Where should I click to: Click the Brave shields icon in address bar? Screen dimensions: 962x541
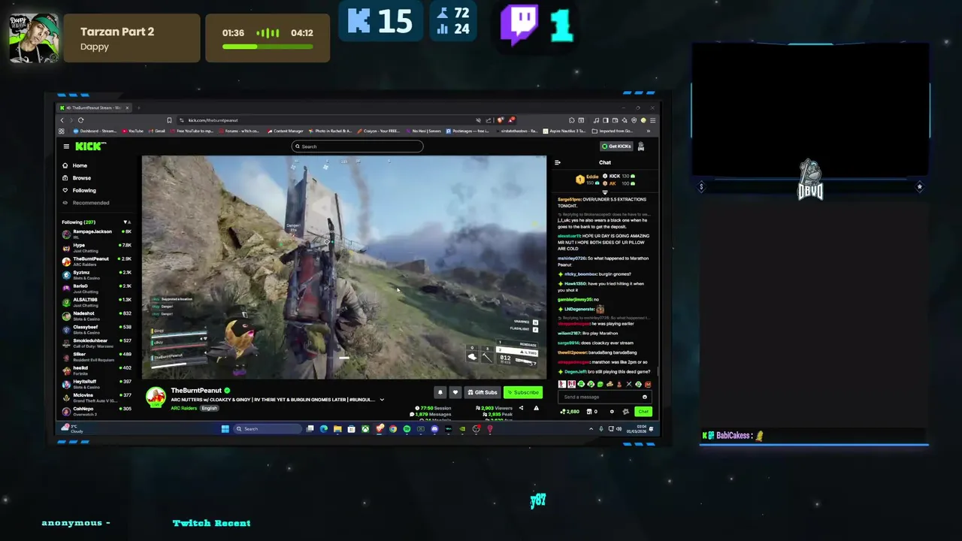[501, 120]
